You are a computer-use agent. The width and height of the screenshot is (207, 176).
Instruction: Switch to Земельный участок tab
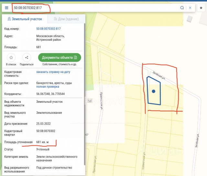(25, 19)
